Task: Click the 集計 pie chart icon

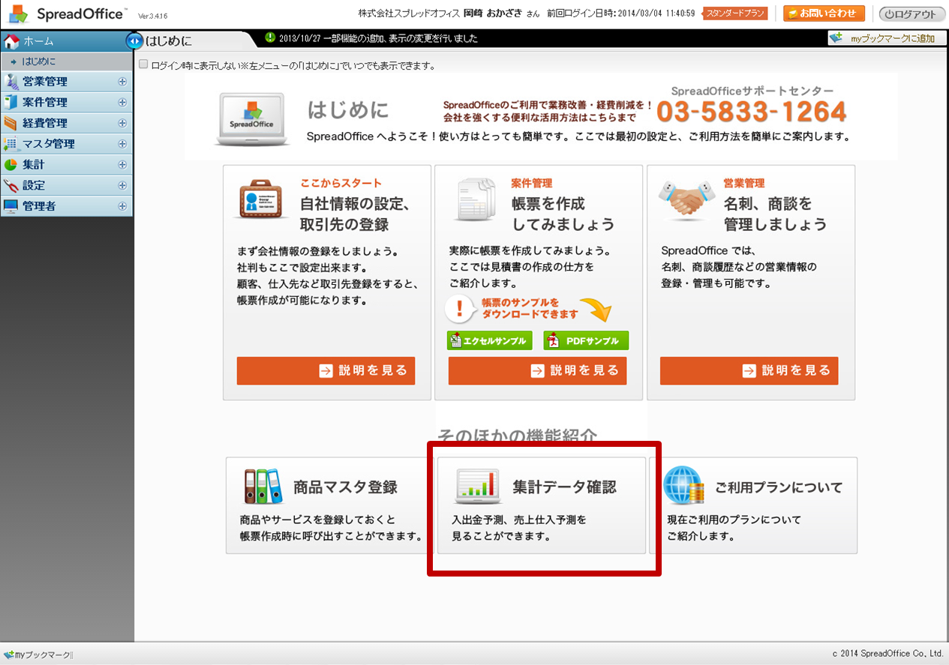Action: (x=11, y=164)
